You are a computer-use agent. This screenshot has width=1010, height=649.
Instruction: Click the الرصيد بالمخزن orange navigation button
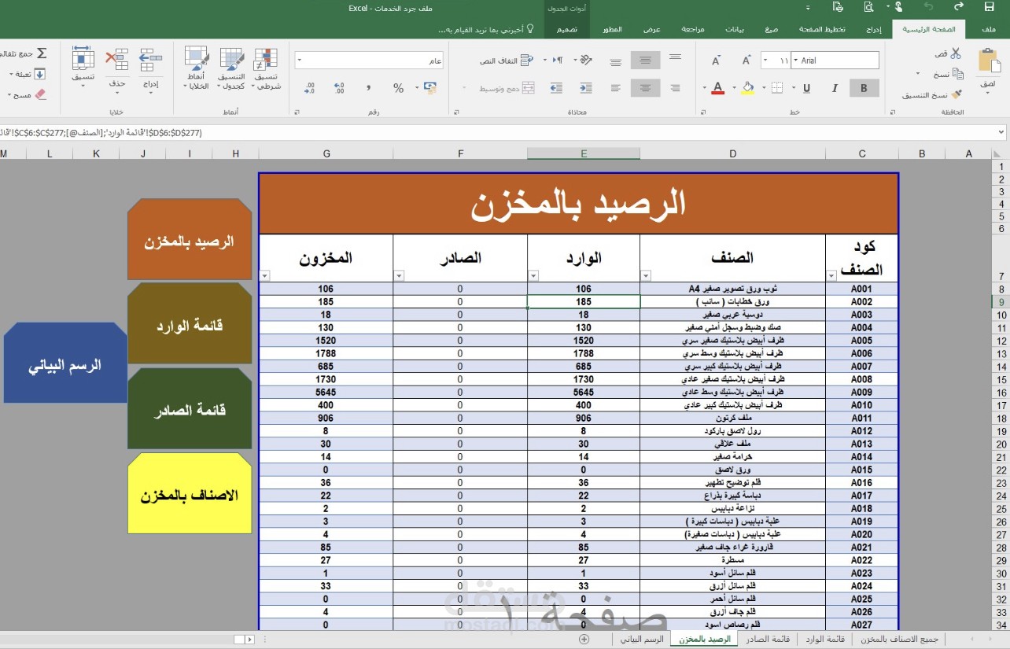[190, 240]
